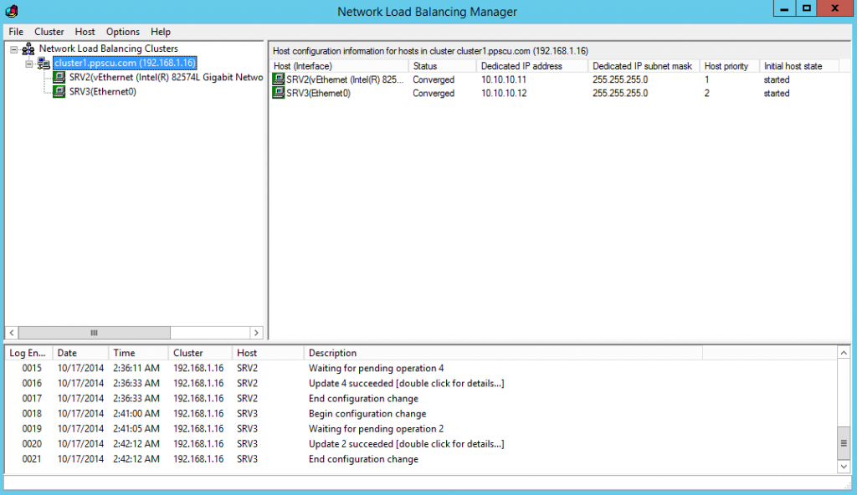This screenshot has width=857, height=495.
Task: Open the Cluster menu
Action: 49,32
